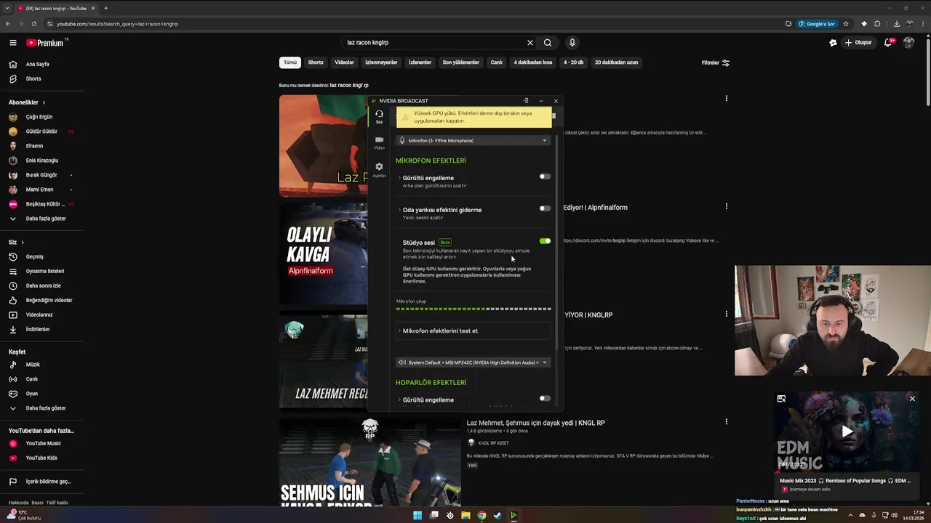Expand the Siz section arrow

click(x=23, y=242)
